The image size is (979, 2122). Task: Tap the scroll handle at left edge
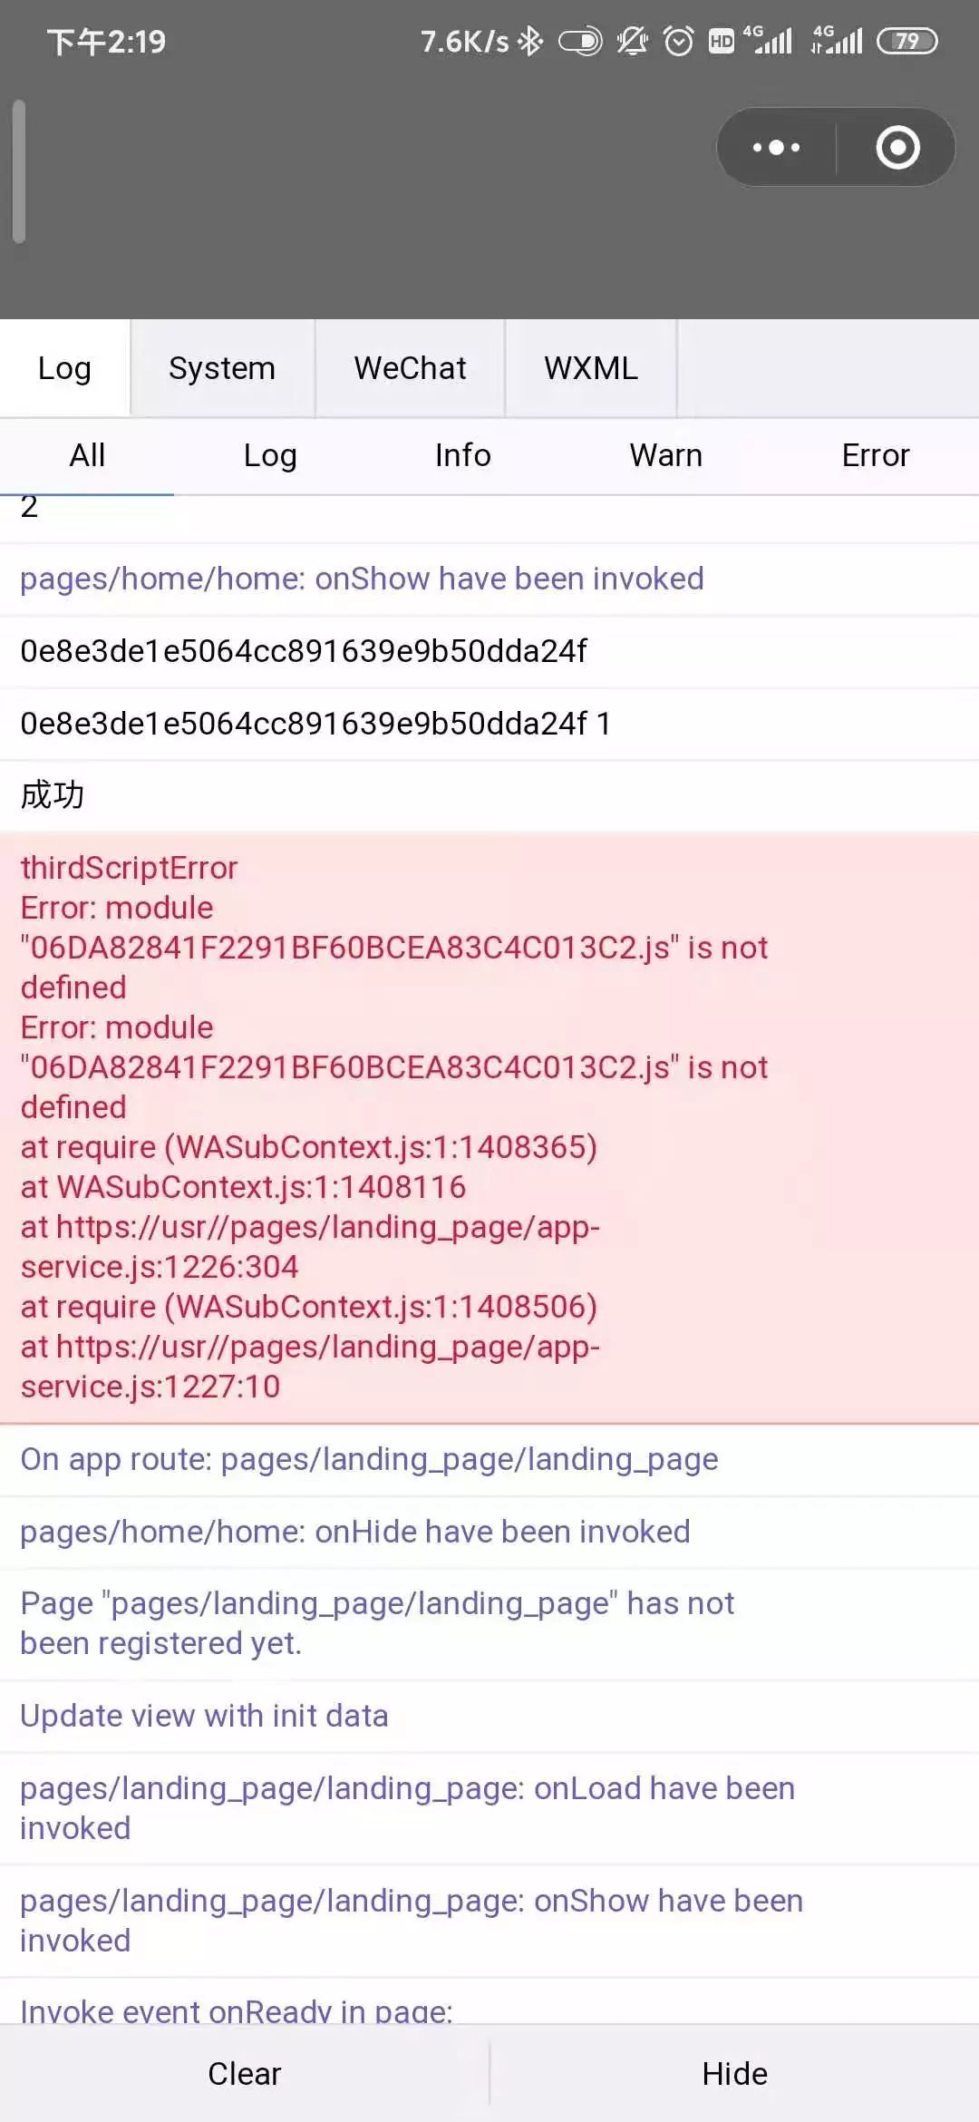tap(18, 171)
